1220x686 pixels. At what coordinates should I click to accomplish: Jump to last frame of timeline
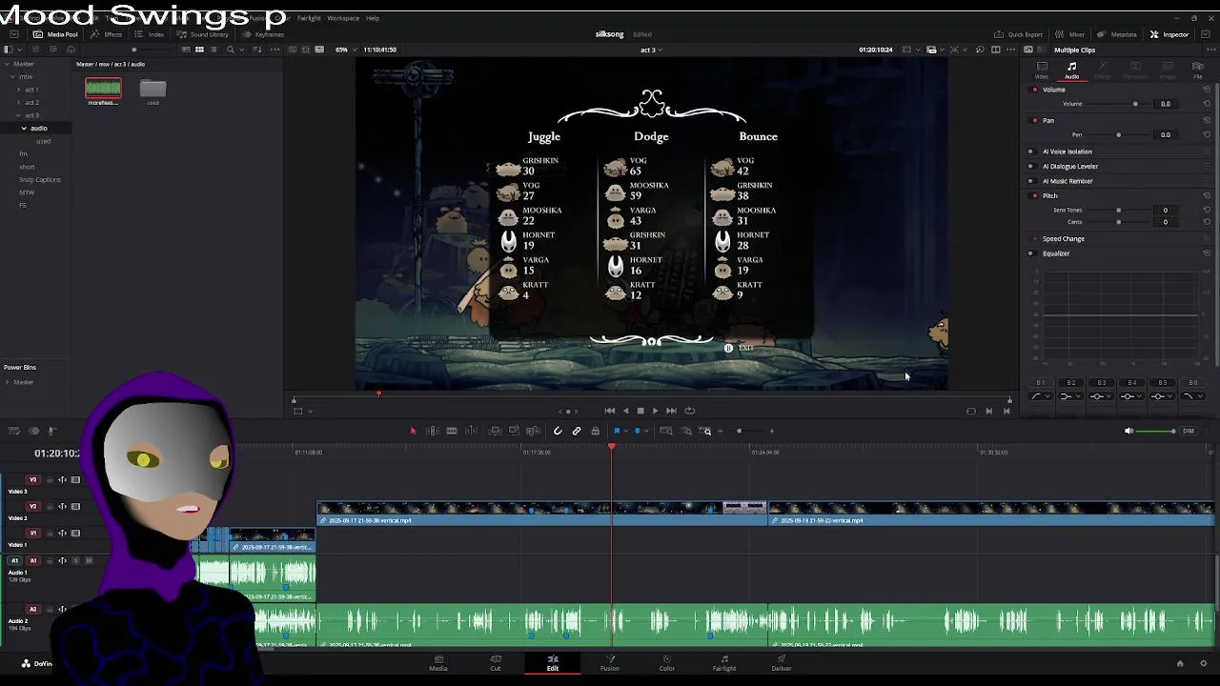pos(671,411)
